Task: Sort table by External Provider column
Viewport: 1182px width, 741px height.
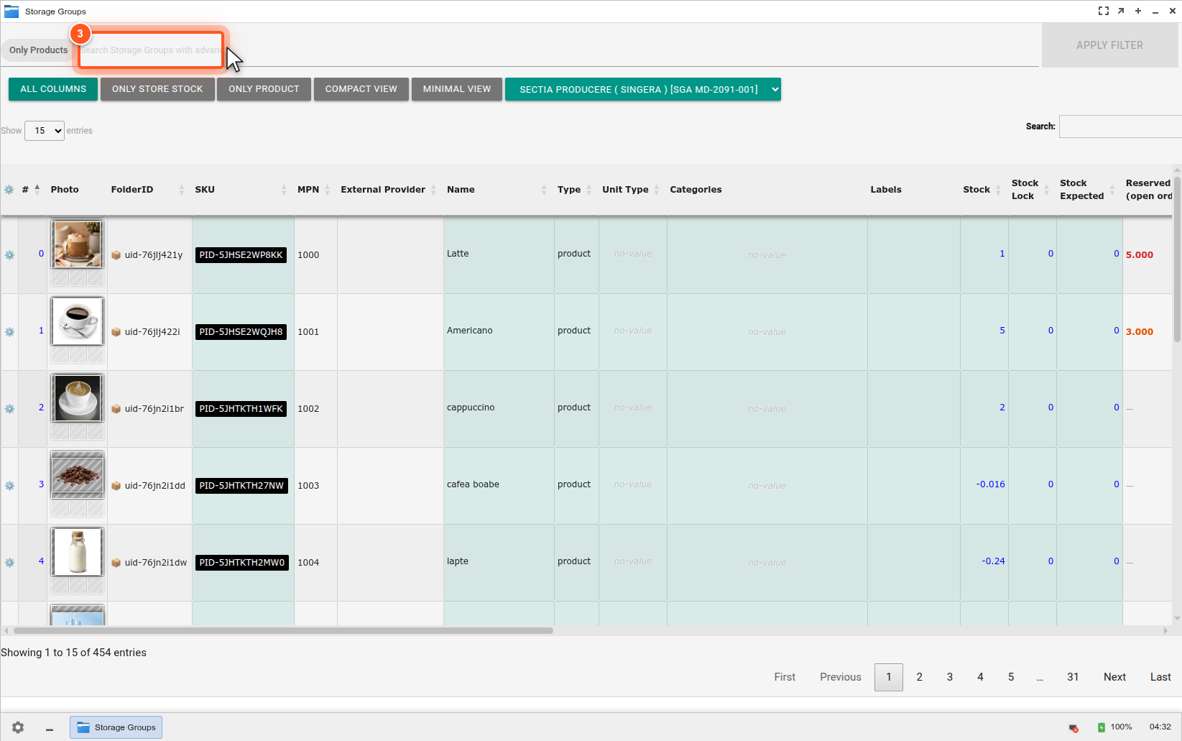Action: (389, 190)
